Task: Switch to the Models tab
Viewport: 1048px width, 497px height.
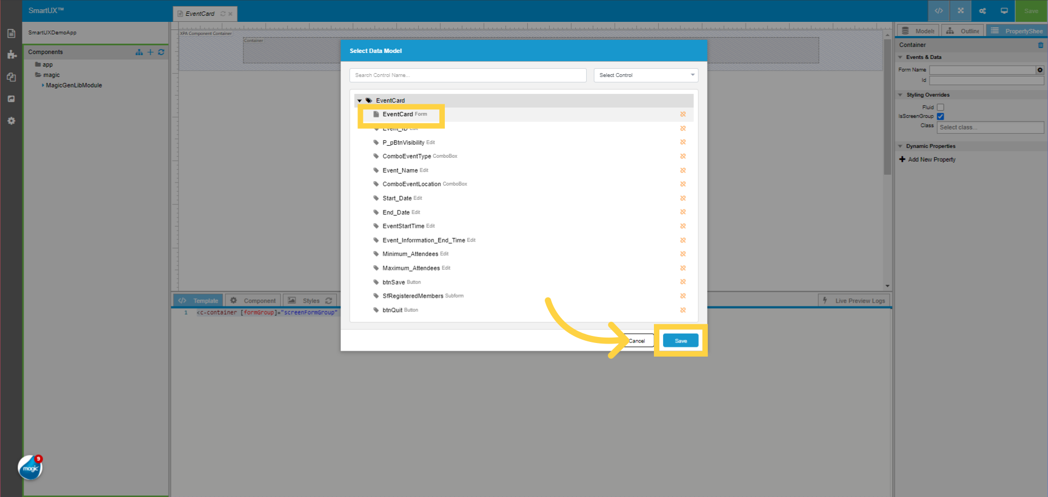Action: [918, 31]
